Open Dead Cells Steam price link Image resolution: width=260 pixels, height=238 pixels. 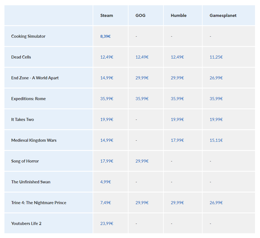tap(107, 57)
